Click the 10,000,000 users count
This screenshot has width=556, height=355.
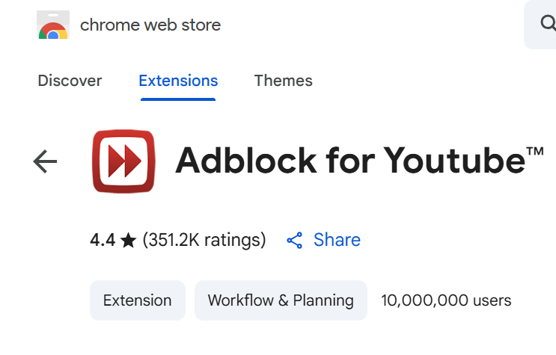(446, 300)
